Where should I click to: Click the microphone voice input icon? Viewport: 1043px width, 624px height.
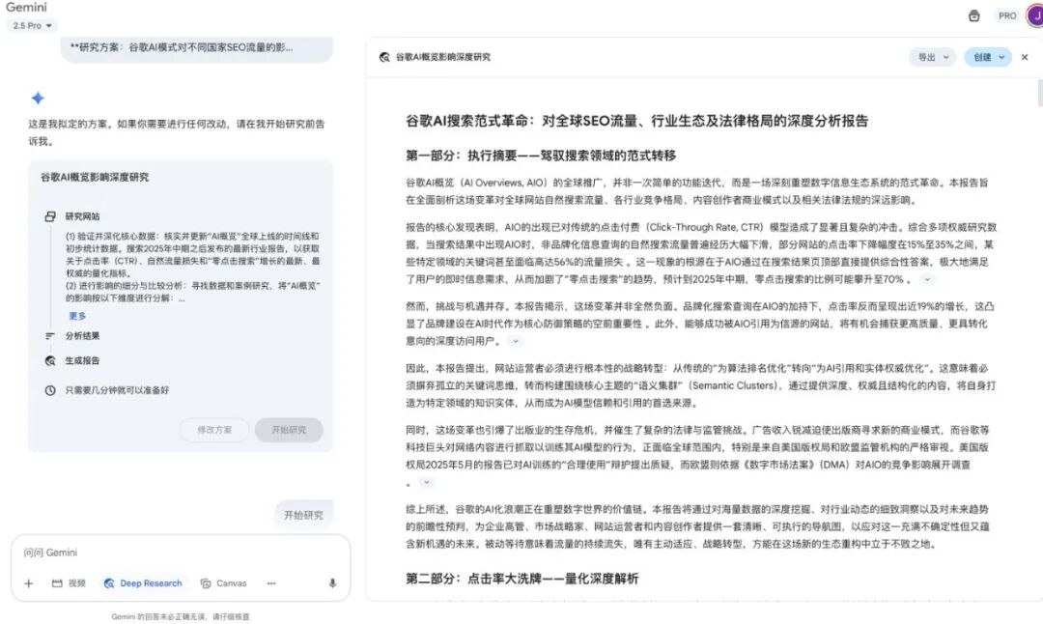(x=332, y=583)
